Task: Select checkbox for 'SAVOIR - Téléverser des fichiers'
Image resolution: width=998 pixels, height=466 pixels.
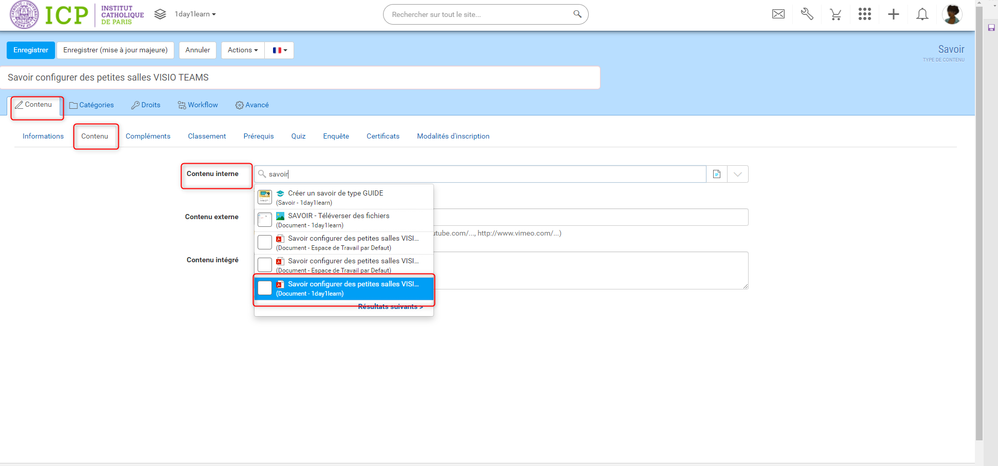Action: (265, 220)
